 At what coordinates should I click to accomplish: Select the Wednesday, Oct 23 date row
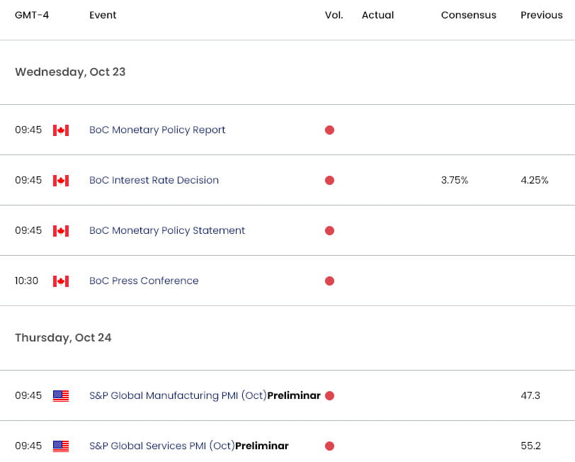pos(69,72)
